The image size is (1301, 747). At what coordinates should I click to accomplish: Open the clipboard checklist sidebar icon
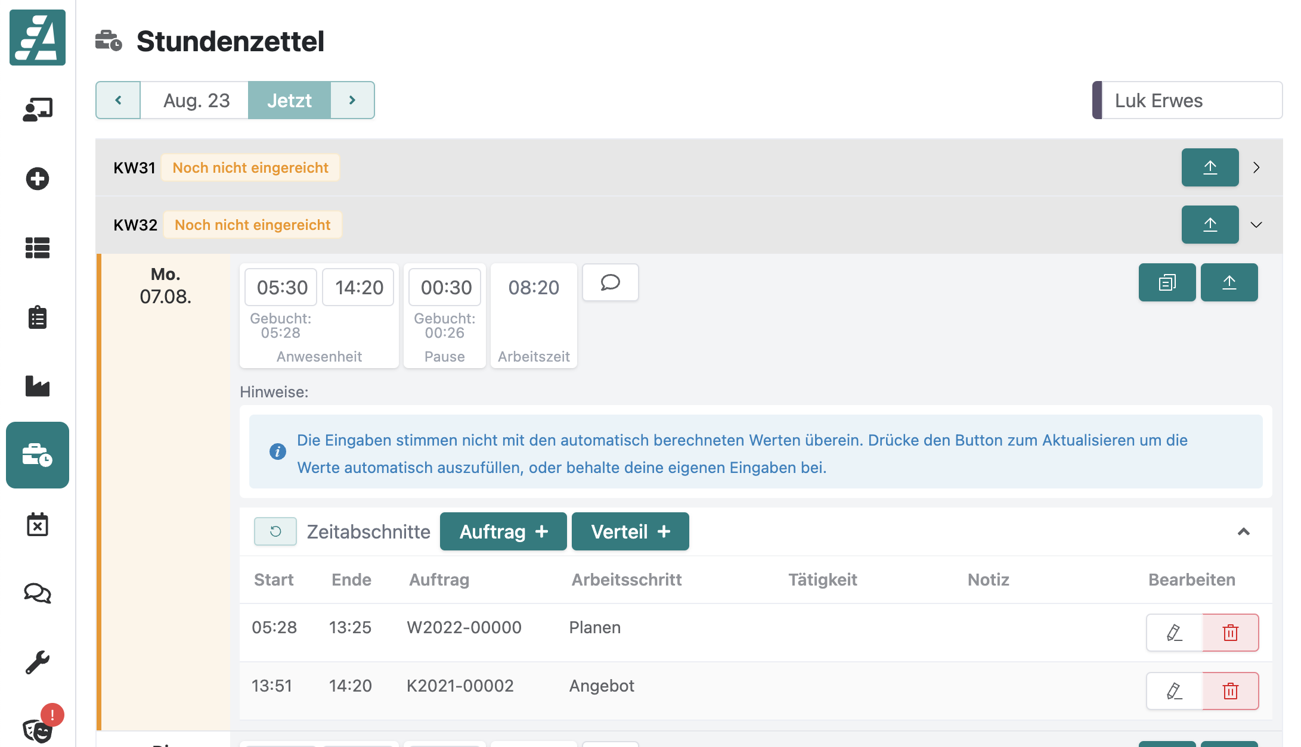tap(38, 318)
